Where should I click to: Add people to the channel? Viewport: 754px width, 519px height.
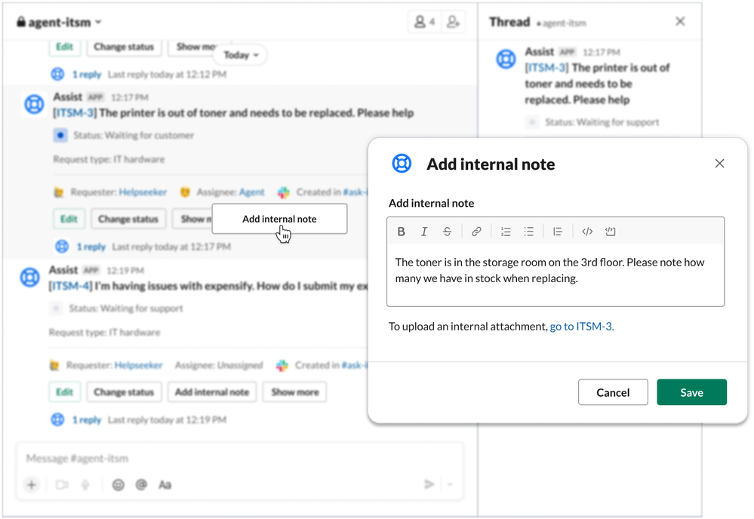453,22
